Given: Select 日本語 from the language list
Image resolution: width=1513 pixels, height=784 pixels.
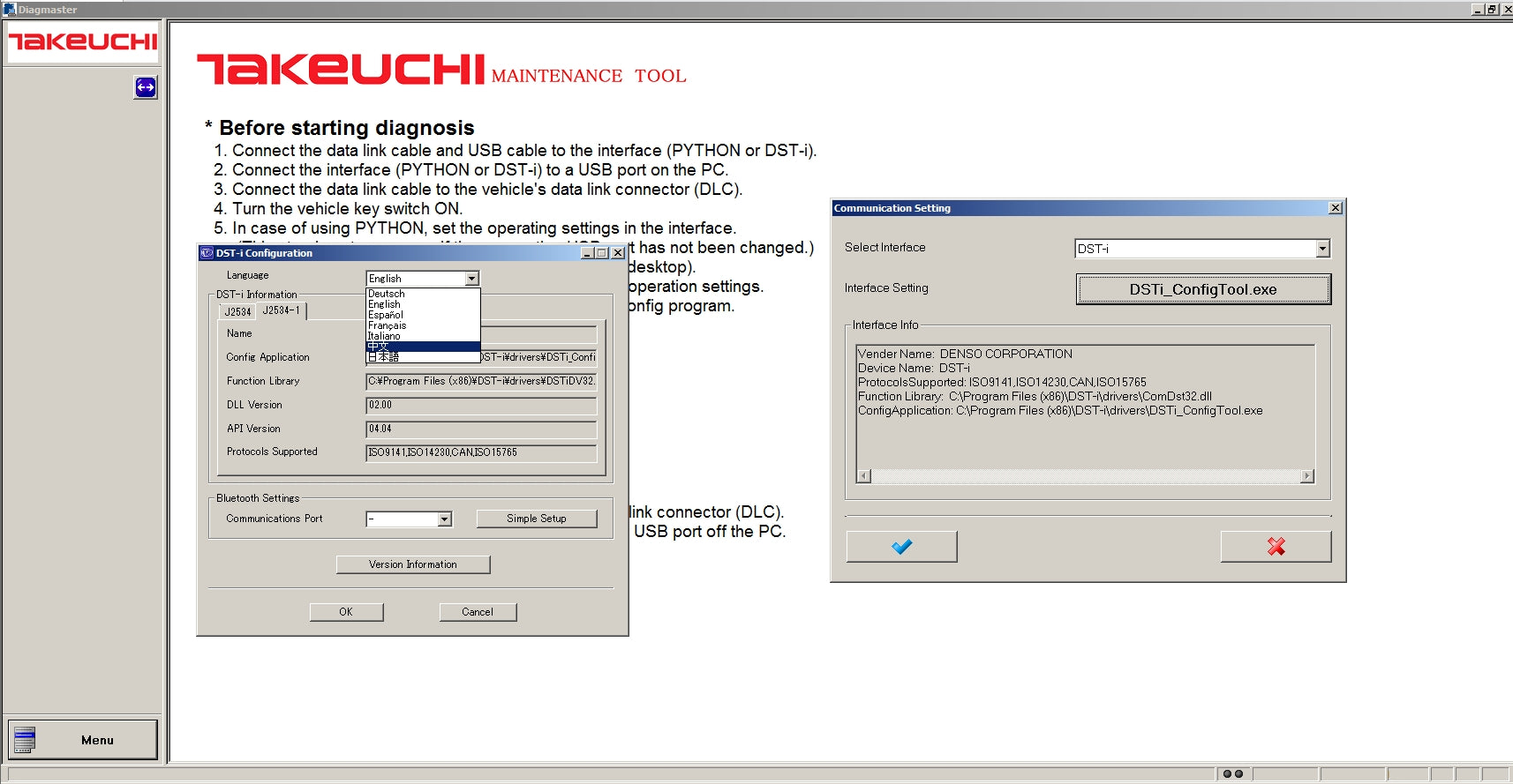Looking at the screenshot, I should (x=383, y=357).
